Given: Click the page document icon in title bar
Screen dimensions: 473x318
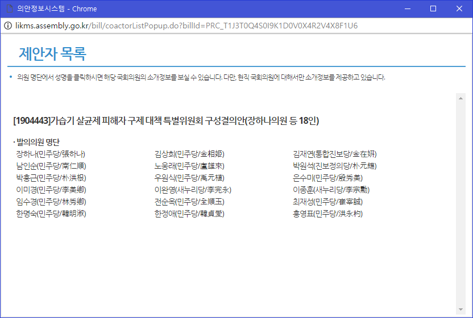Looking at the screenshot, I should tap(9, 9).
